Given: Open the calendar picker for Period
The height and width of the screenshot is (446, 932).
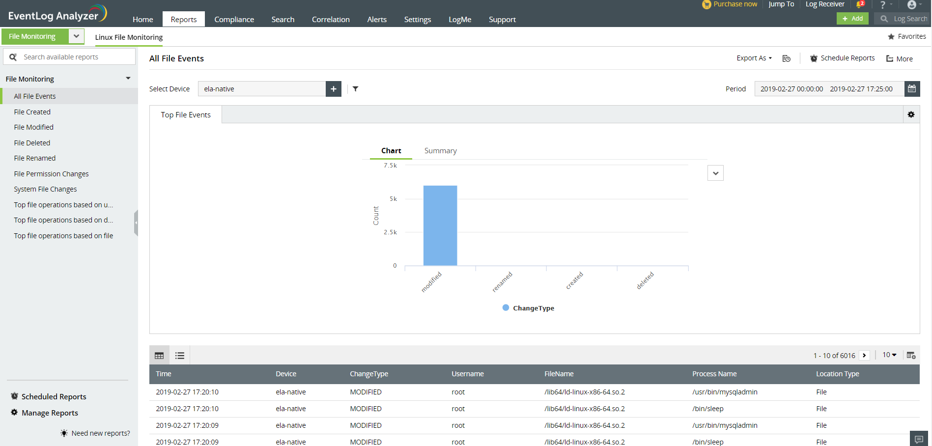Looking at the screenshot, I should click(x=912, y=89).
